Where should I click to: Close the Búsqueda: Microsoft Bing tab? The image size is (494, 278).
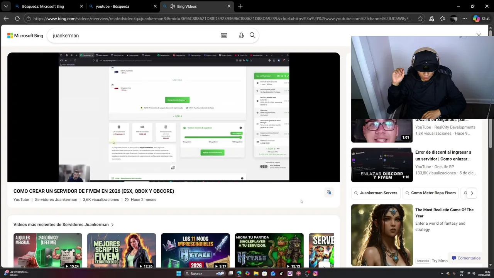point(81,6)
